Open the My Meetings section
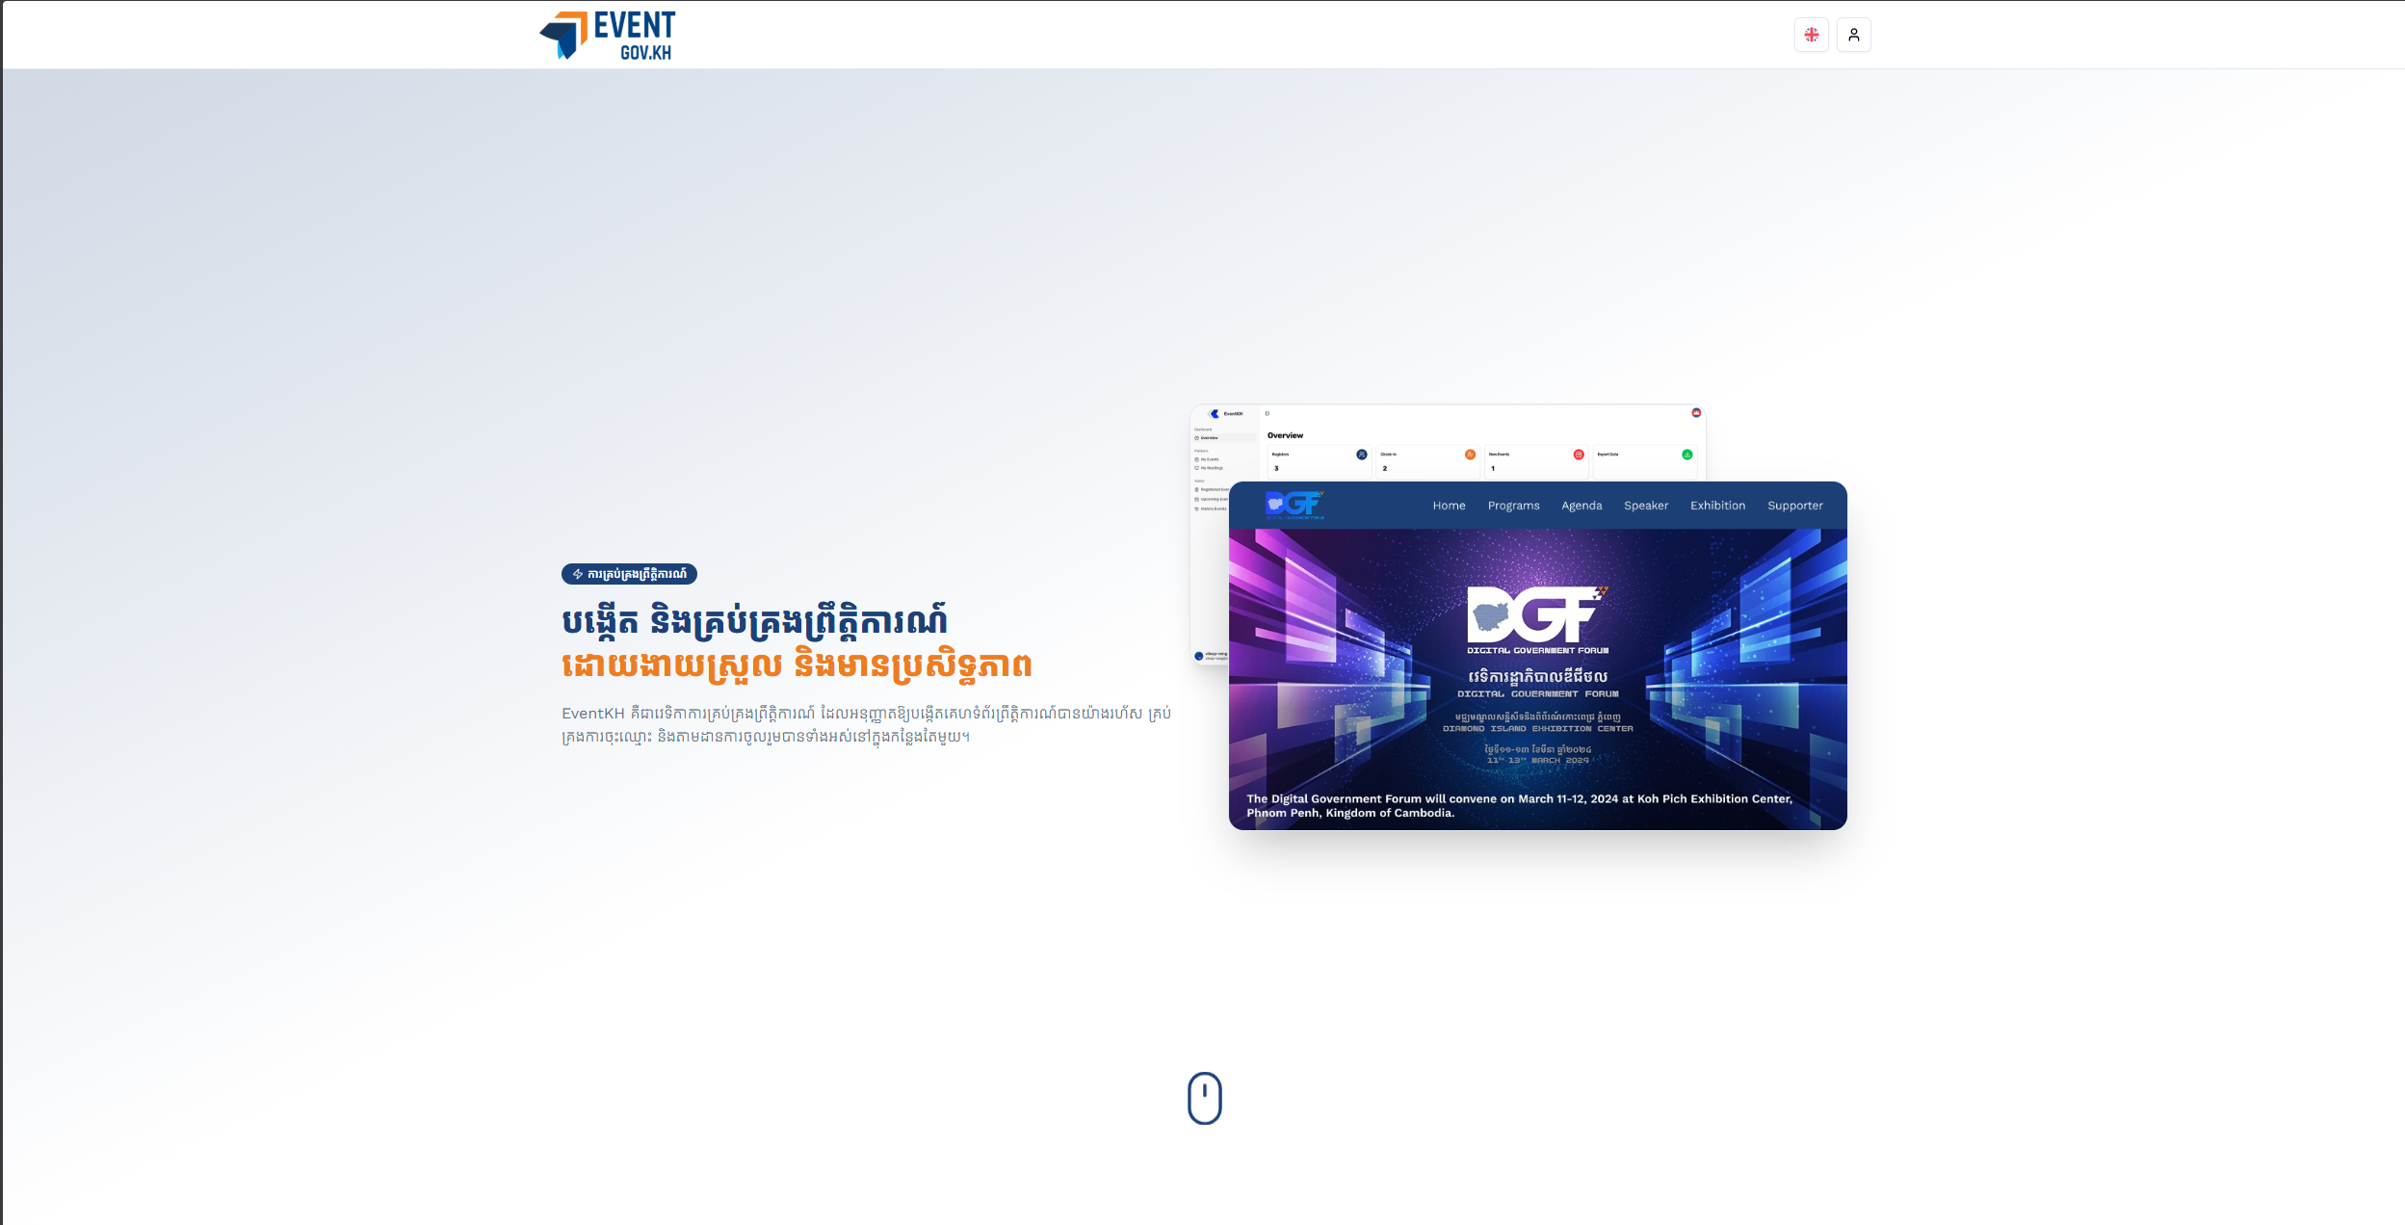This screenshot has width=2405, height=1225. coord(1210,468)
